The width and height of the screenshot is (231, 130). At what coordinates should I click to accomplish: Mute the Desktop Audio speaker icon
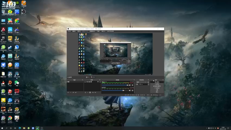pos(130,90)
